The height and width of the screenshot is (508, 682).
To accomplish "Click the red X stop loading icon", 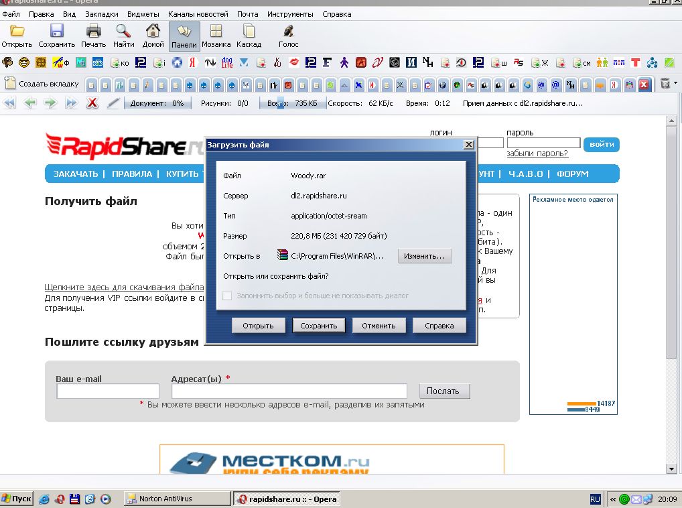I will click(92, 103).
